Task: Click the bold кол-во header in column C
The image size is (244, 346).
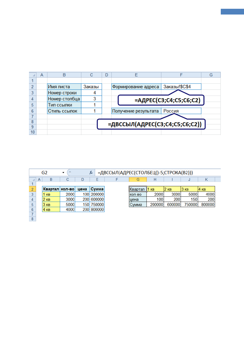Action: point(67,189)
